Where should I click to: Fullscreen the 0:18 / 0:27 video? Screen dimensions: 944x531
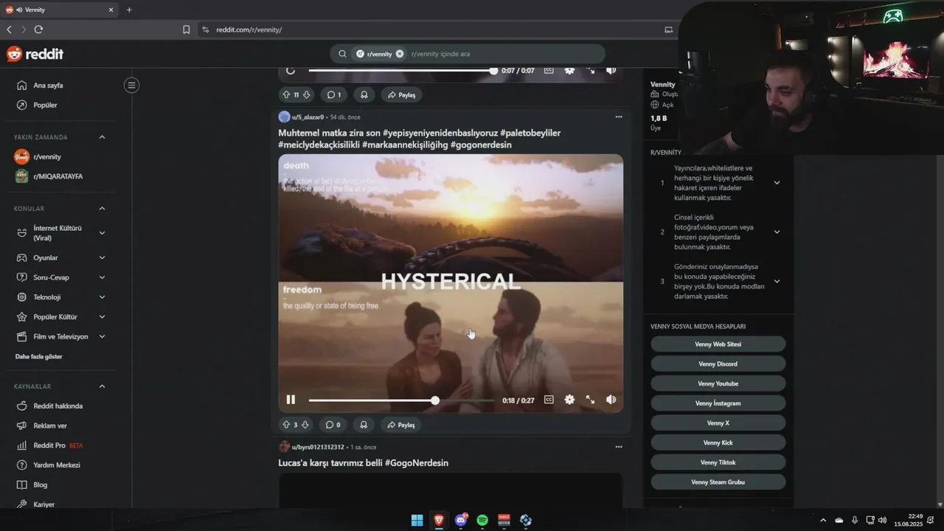[590, 400]
